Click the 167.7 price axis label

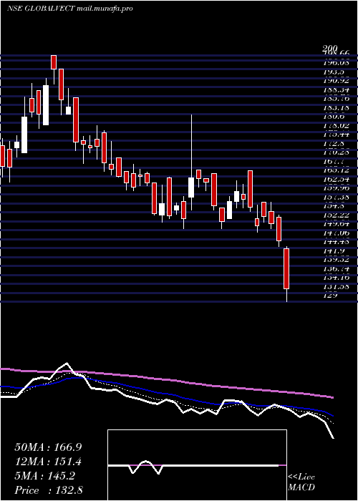point(334,162)
